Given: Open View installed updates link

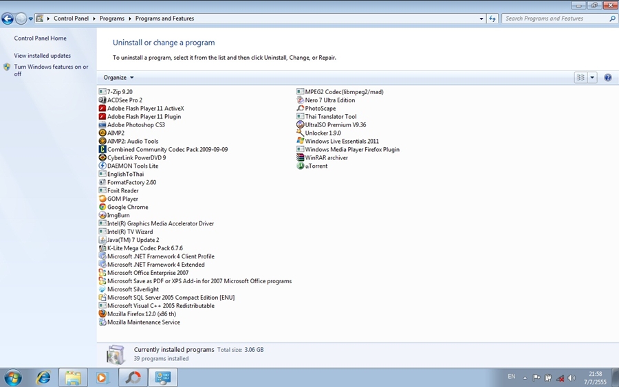Looking at the screenshot, I should tap(42, 56).
